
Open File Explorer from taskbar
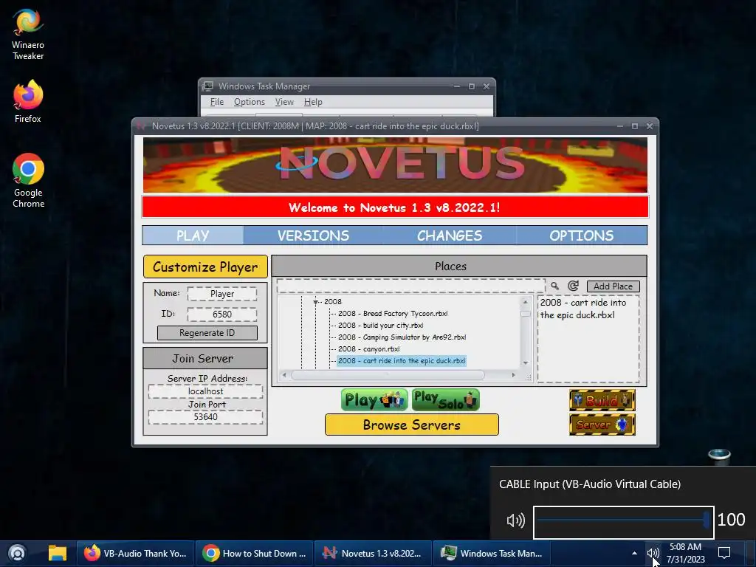pos(57,554)
